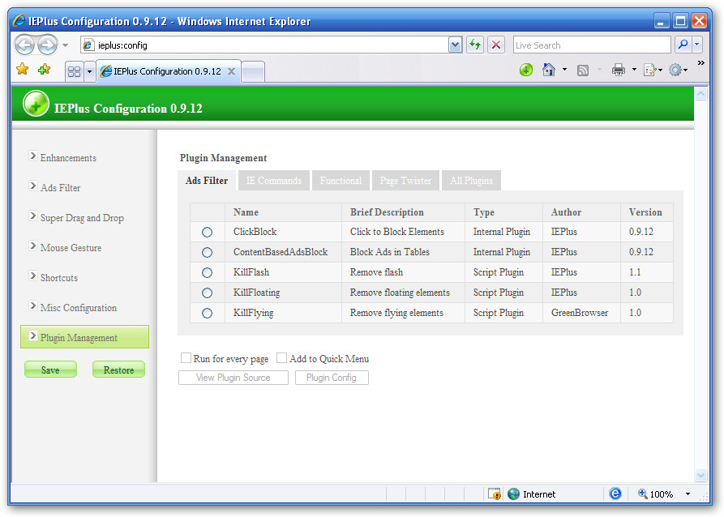Open the Tools menu dropdown arrow

click(x=686, y=70)
